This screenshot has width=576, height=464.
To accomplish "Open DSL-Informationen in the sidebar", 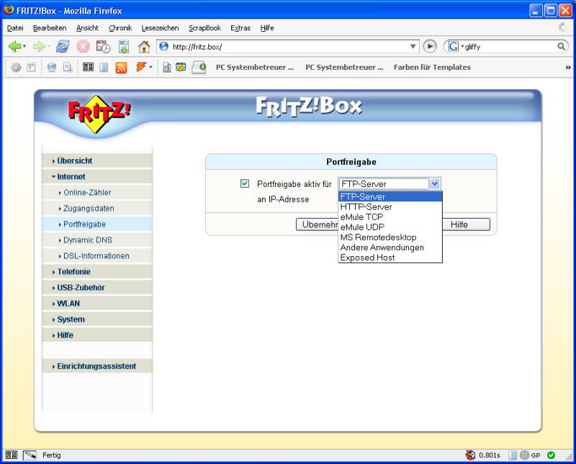I will coord(97,256).
